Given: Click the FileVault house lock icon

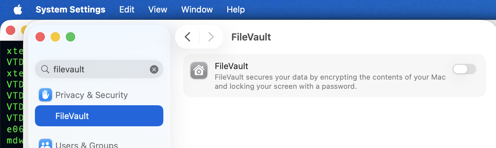Looking at the screenshot, I should 199,70.
